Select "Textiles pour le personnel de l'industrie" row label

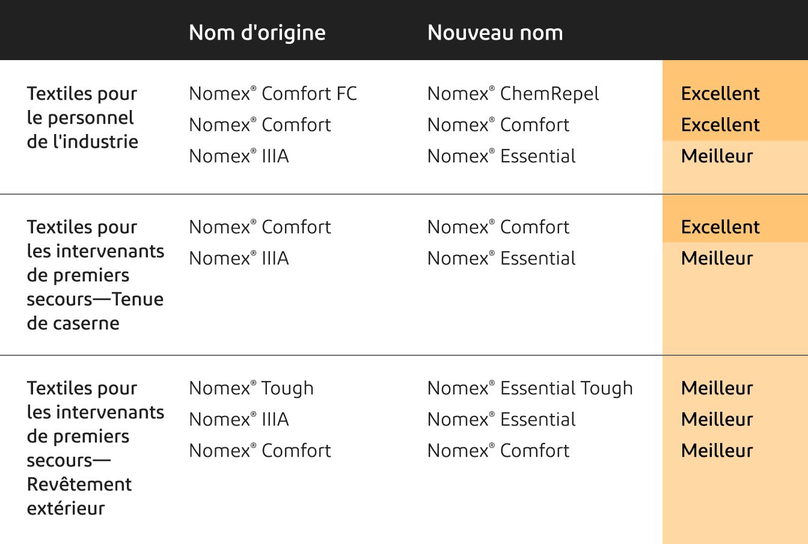[82, 118]
